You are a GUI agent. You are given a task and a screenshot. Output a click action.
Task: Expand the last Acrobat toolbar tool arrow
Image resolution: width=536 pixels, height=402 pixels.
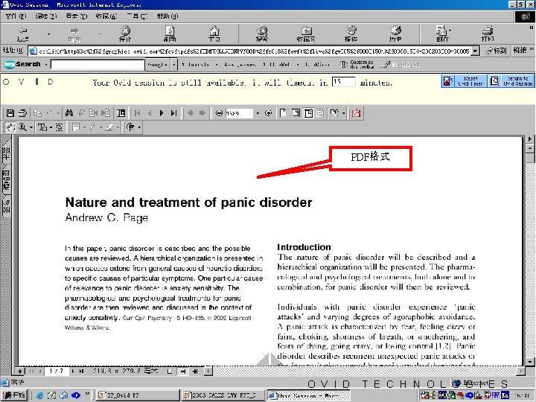139,127
